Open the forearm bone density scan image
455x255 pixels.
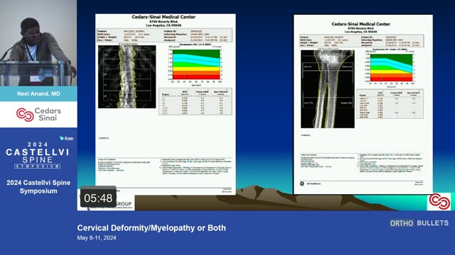(327, 89)
